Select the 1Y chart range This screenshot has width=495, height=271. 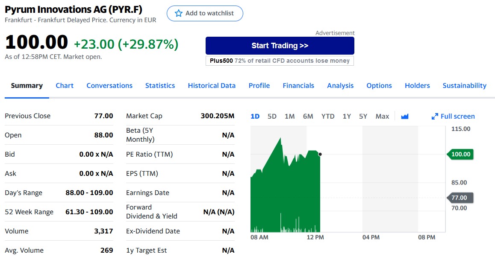pyautogui.click(x=347, y=116)
